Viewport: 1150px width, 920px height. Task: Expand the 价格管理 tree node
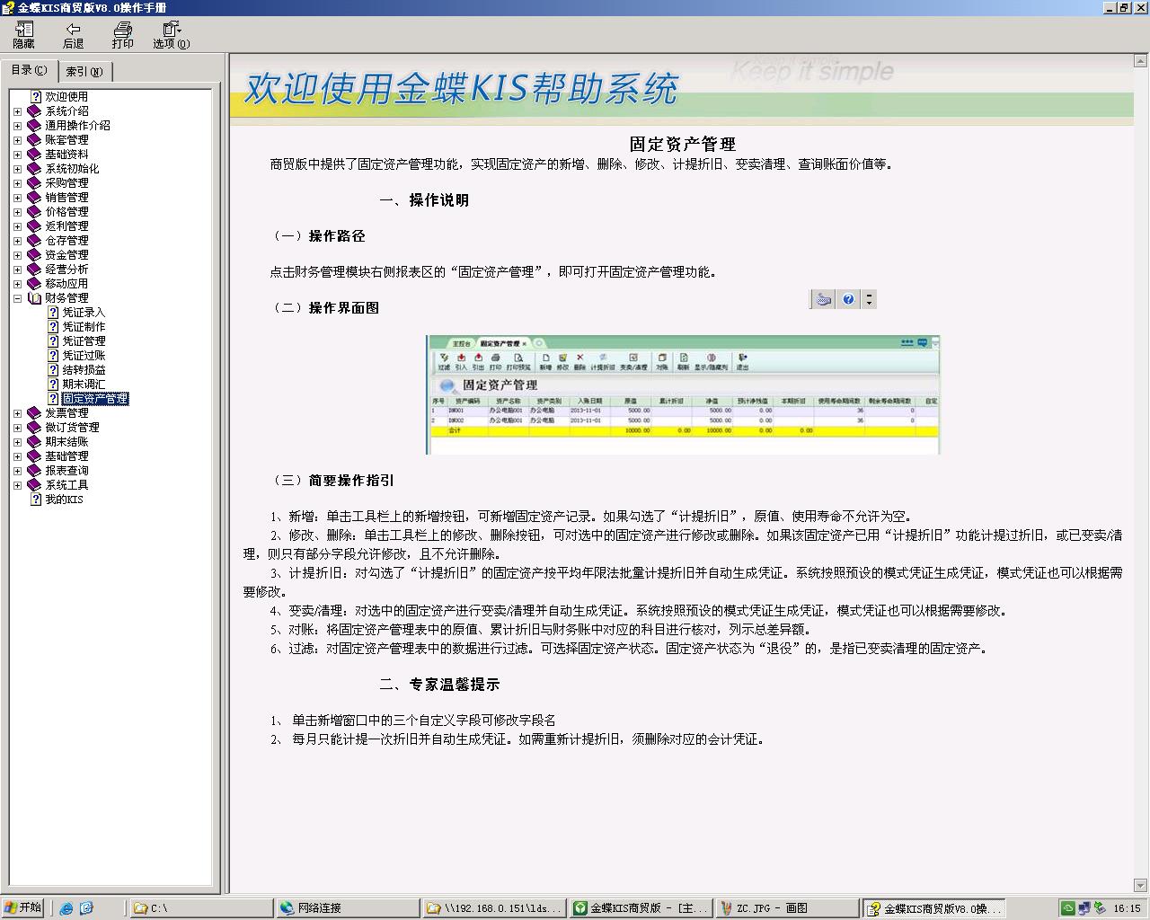coord(17,212)
